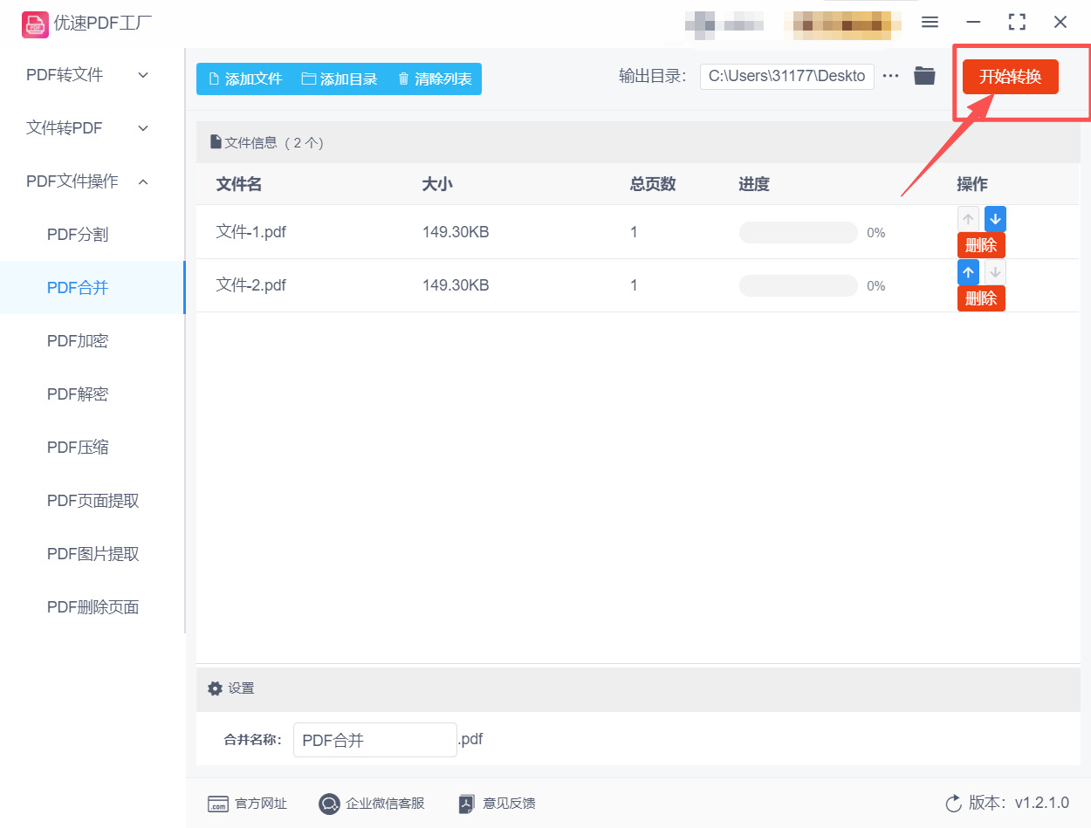Click the 添加目录 folder icon
The width and height of the screenshot is (1091, 828).
[307, 78]
